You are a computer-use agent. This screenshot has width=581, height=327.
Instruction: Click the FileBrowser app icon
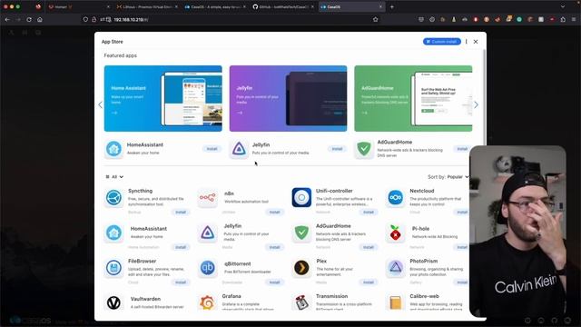(113, 268)
